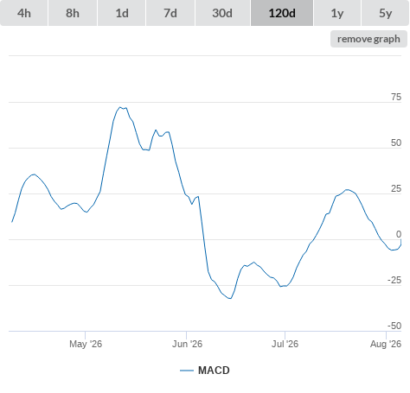The height and width of the screenshot is (393, 410).
Task: Click the Aug '26 axis label
Action: (x=386, y=344)
